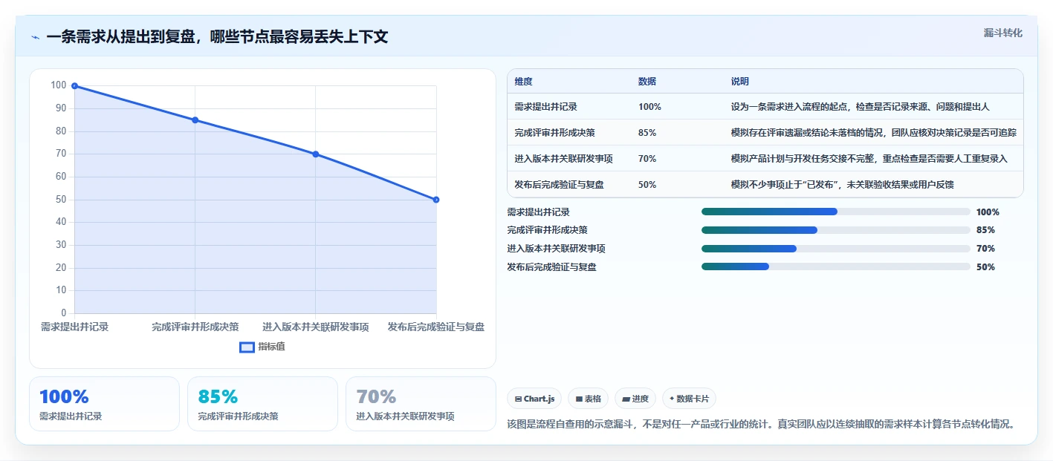This screenshot has height=461, width=1053.
Task: Click x-axis label 需求提出并记录
Action: (x=74, y=327)
